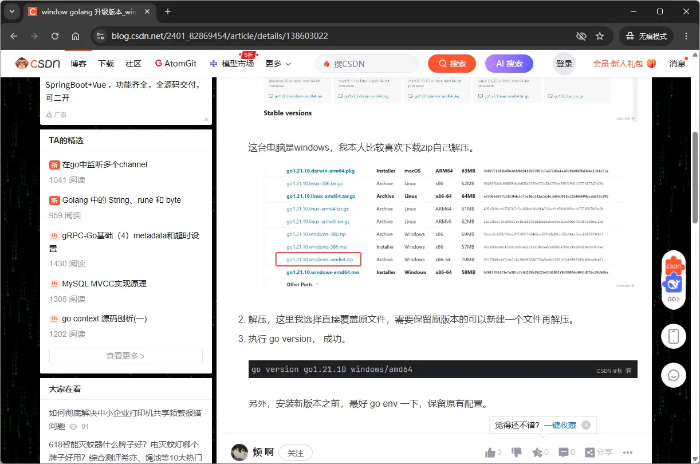The width and height of the screenshot is (700, 464).
Task: Open the 会员·新人礼包 link
Action: pos(624,64)
